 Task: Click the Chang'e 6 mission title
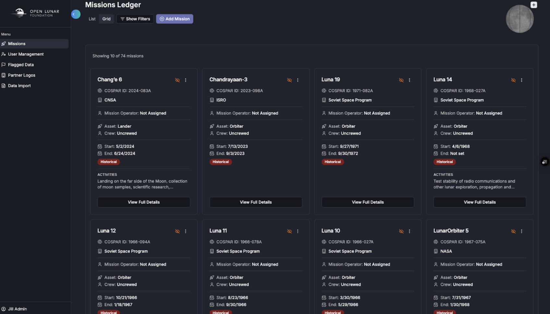(110, 80)
